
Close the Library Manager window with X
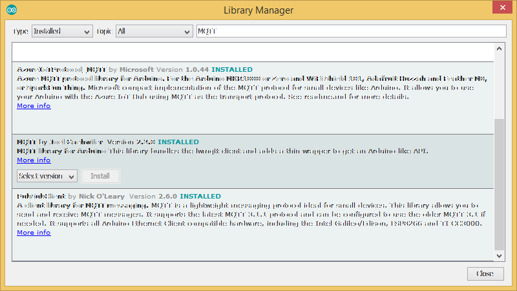[502, 7]
